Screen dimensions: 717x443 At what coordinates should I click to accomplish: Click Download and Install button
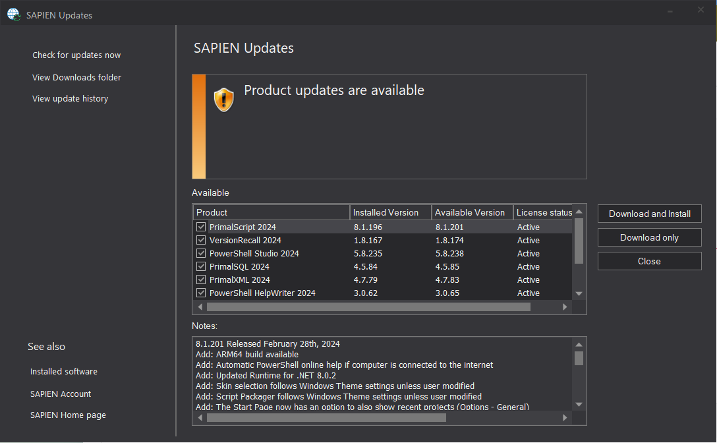(x=649, y=214)
